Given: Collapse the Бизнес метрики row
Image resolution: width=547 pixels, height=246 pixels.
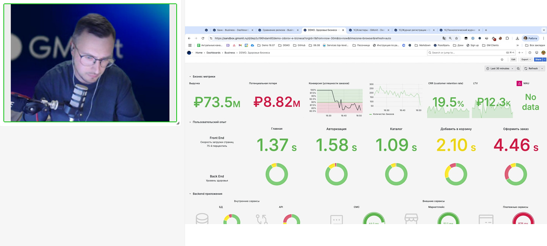Looking at the screenshot, I should (x=190, y=76).
